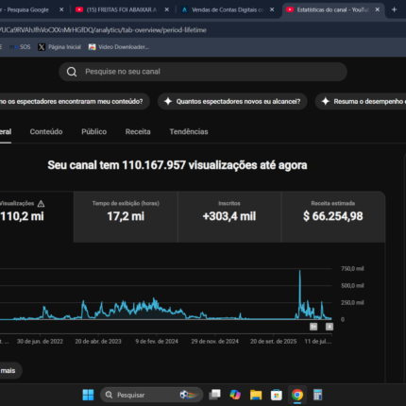Image resolution: width=406 pixels, height=406 pixels.
Task: Close the "FREITAS FOI ABAIXAR" YouTube tab
Action: (x=167, y=9)
